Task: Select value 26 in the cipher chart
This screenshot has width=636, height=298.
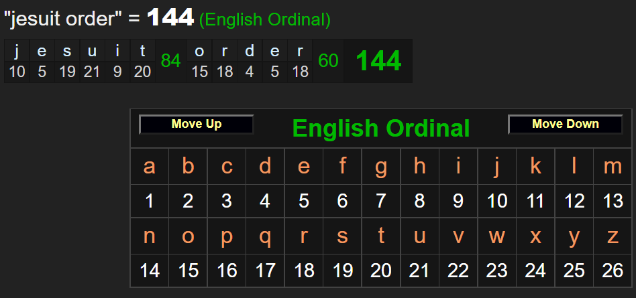Action: (613, 270)
